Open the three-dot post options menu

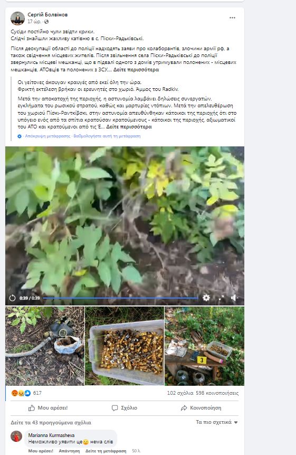pyautogui.click(x=232, y=17)
